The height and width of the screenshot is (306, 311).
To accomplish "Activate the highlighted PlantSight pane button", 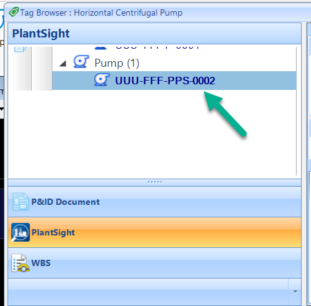I will pyautogui.click(x=154, y=232).
